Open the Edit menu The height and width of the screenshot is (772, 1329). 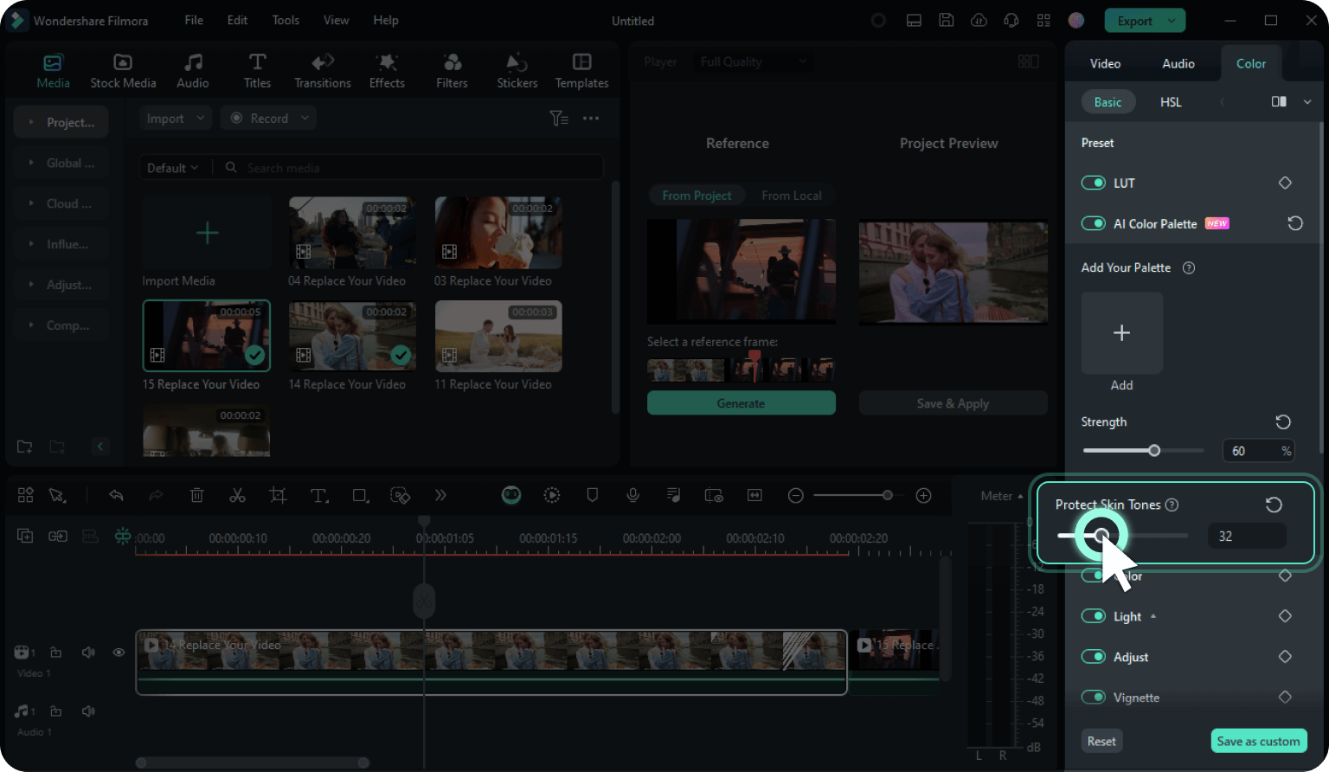tap(237, 20)
